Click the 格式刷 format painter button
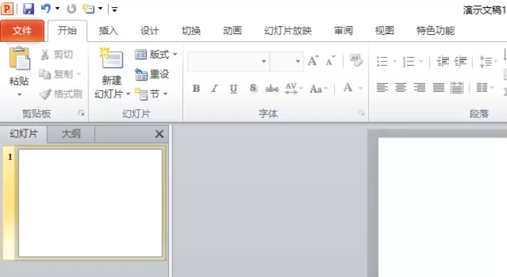The height and width of the screenshot is (277, 507). (60, 94)
